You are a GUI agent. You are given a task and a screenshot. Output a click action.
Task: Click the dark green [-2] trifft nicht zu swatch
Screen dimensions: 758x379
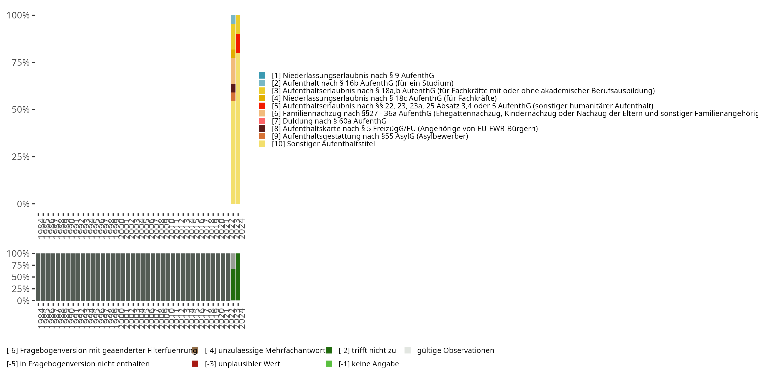329,350
